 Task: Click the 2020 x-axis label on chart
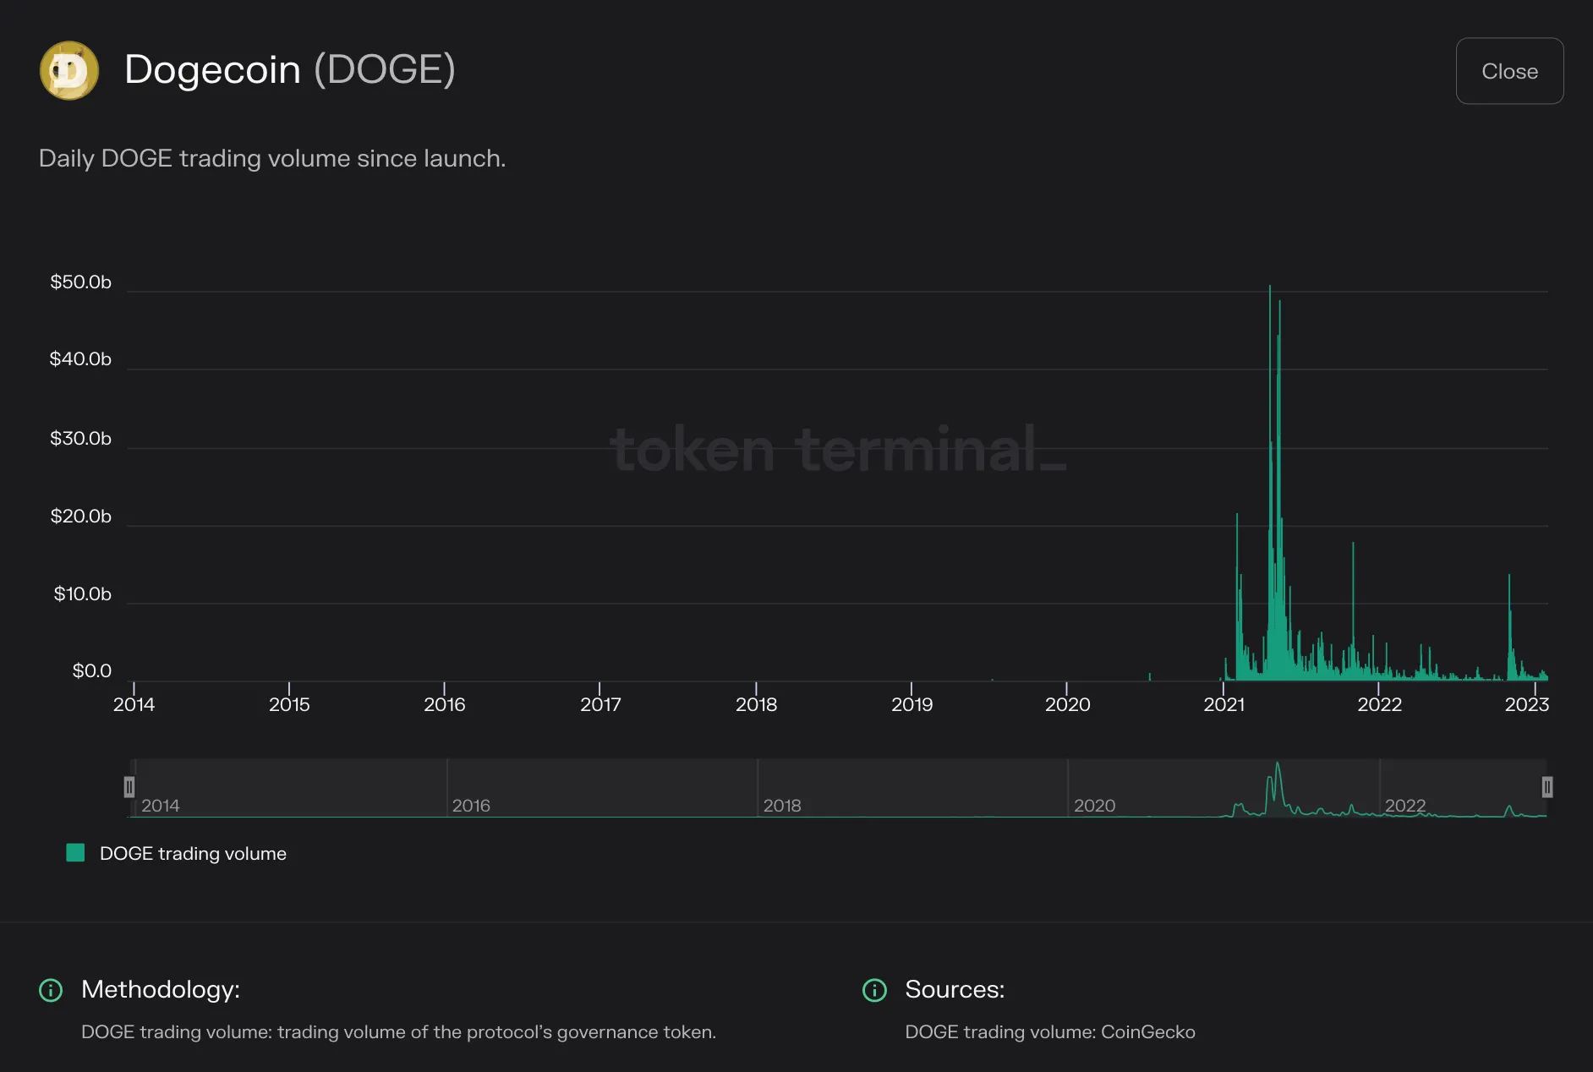point(1067,704)
